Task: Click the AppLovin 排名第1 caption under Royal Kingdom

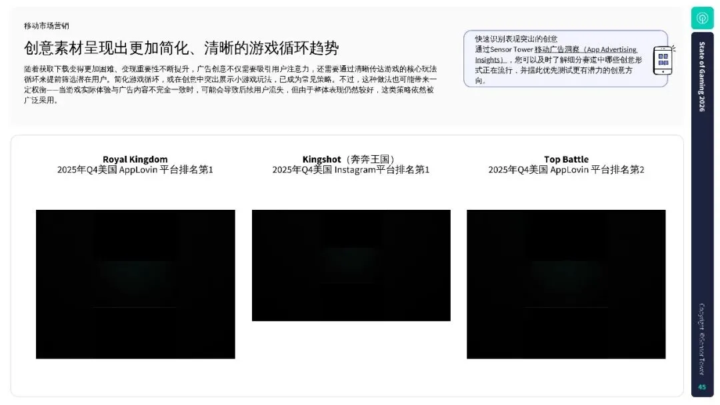Action: 135,170
